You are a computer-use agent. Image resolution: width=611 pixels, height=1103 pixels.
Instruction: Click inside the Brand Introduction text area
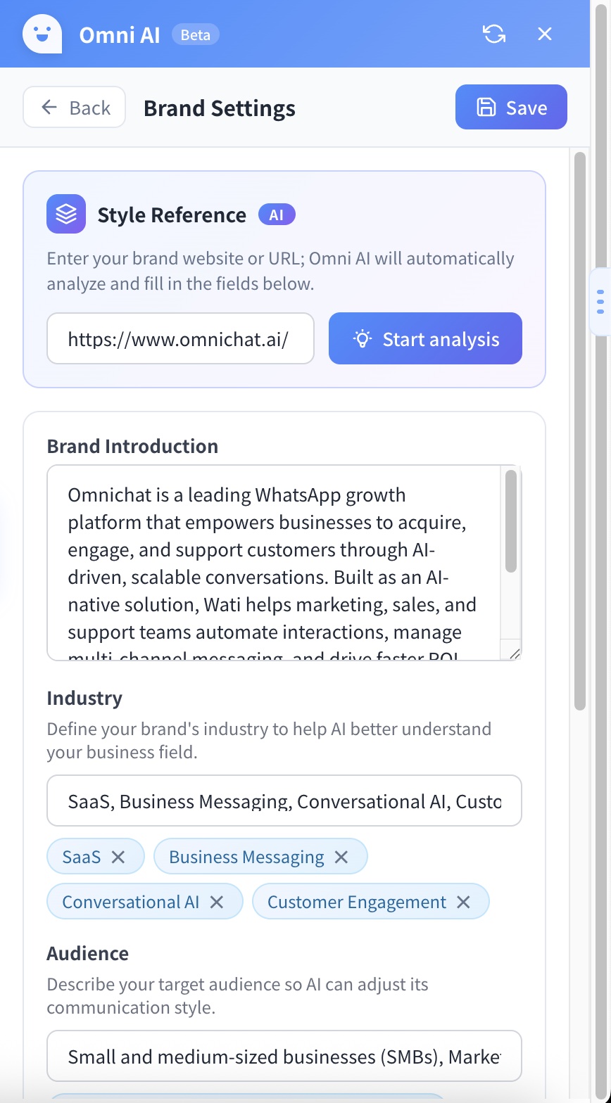[273, 563]
